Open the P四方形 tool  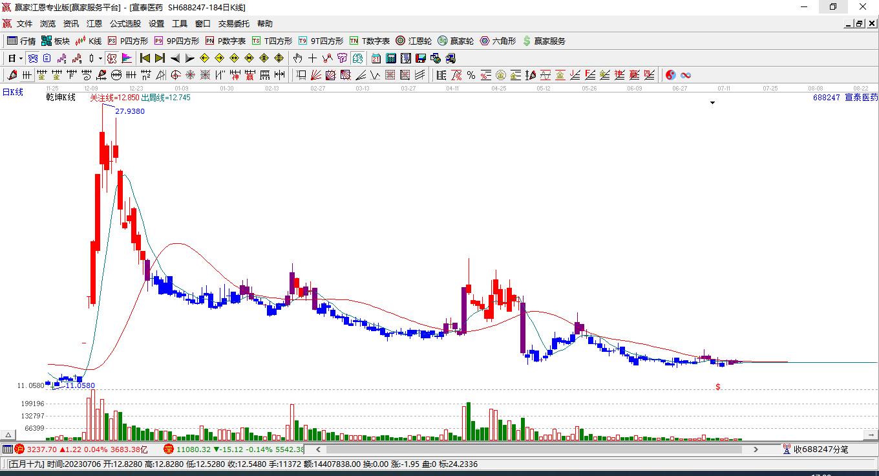[127, 41]
